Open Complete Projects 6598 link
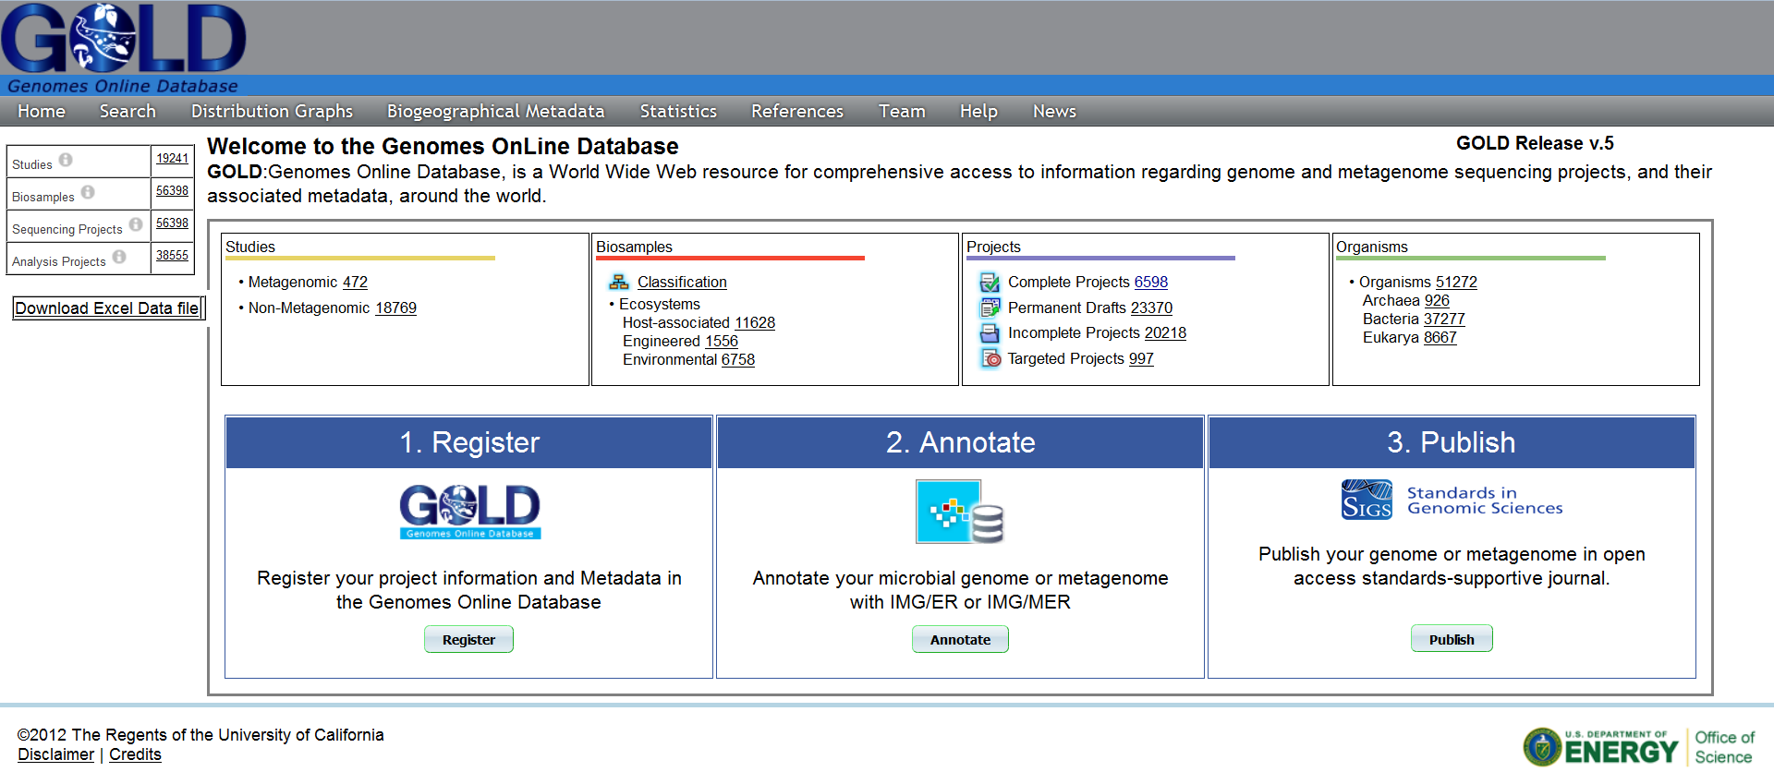The width and height of the screenshot is (1774, 772). 1151,282
